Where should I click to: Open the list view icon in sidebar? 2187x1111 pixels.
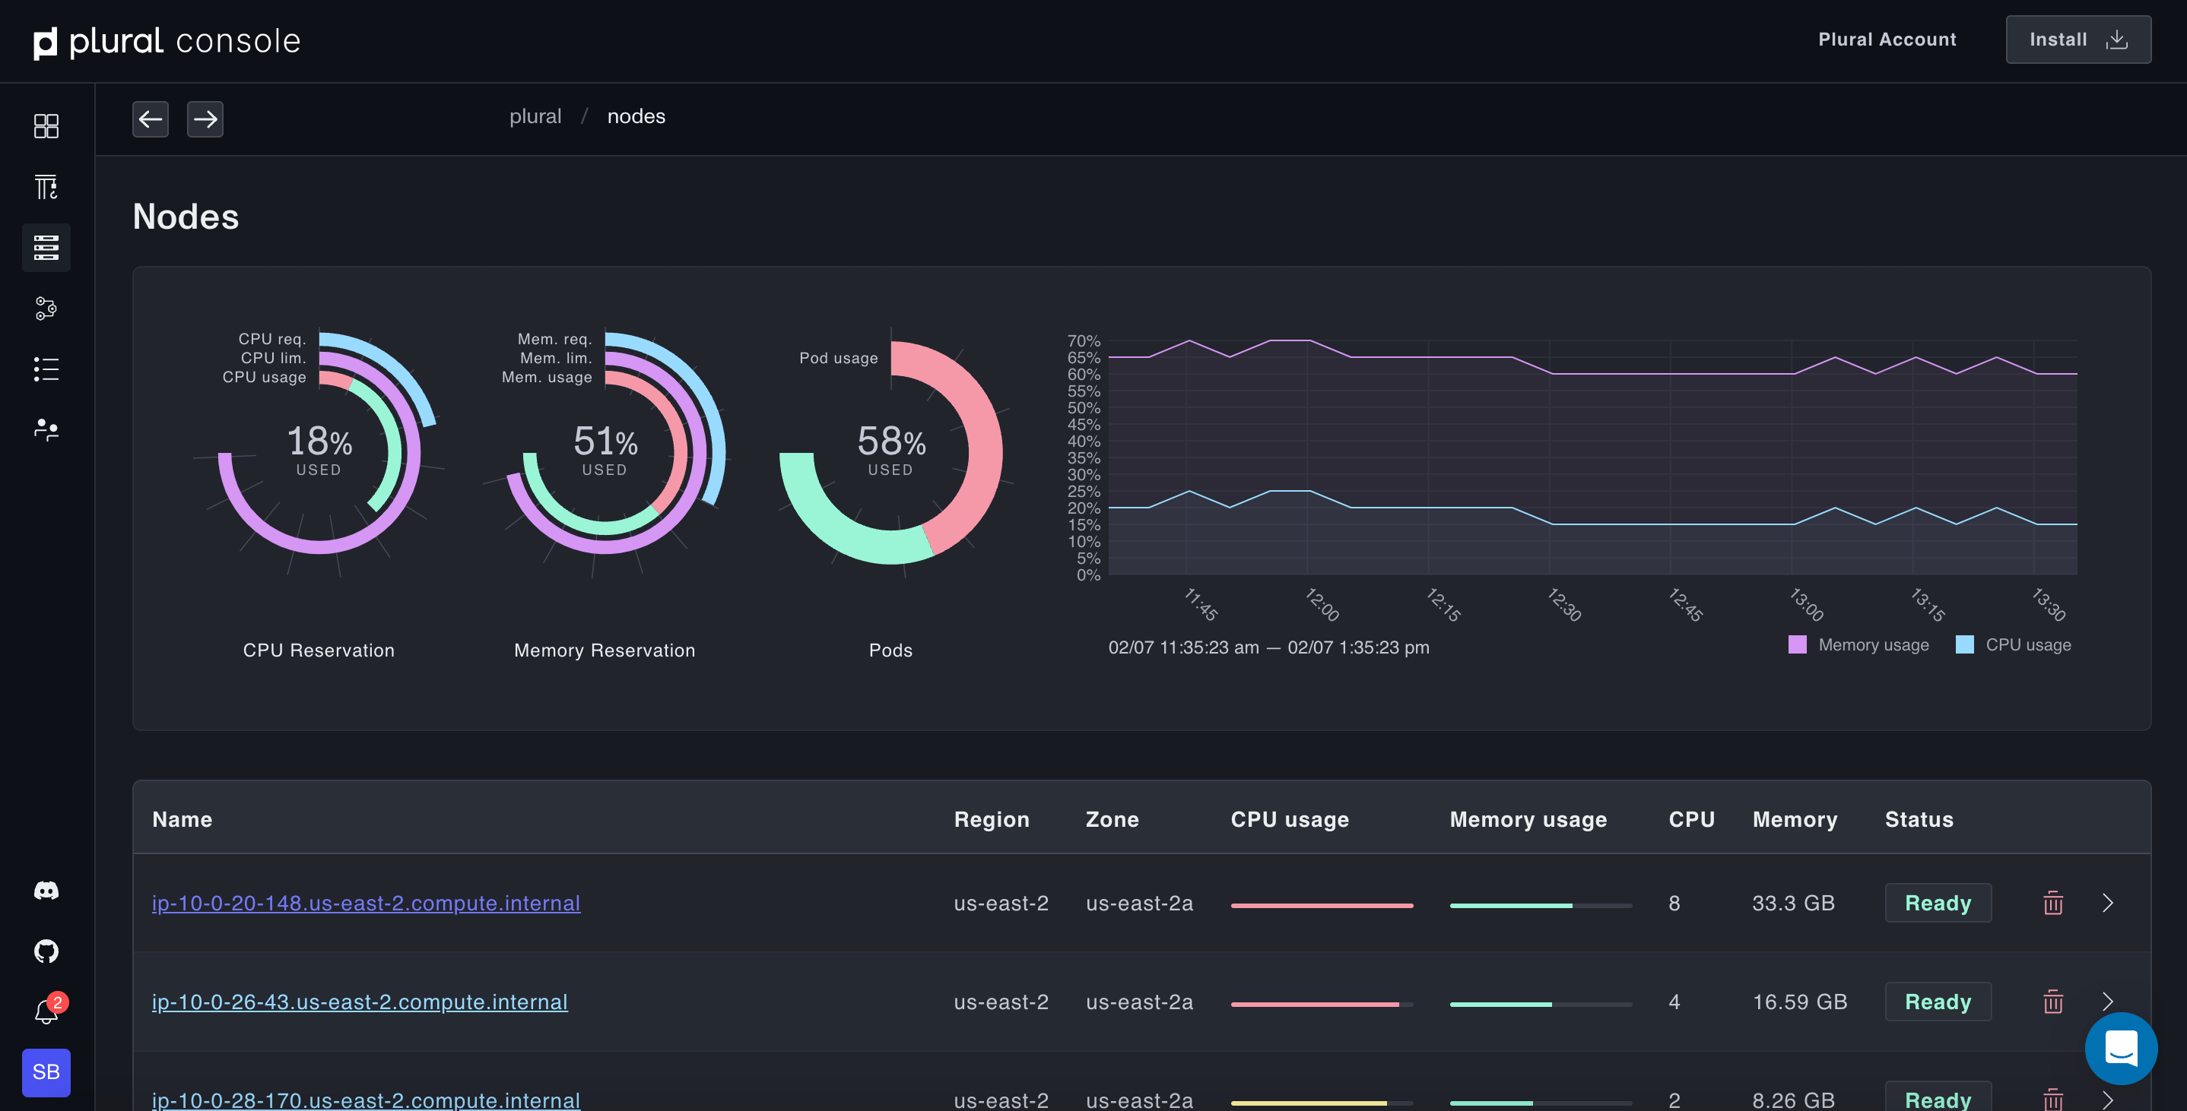coord(46,369)
